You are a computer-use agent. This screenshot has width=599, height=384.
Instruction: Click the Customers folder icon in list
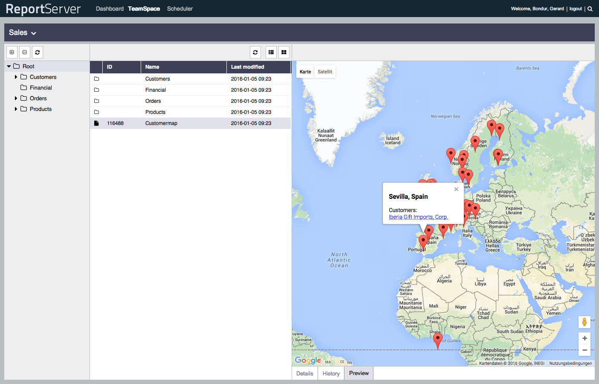point(96,79)
